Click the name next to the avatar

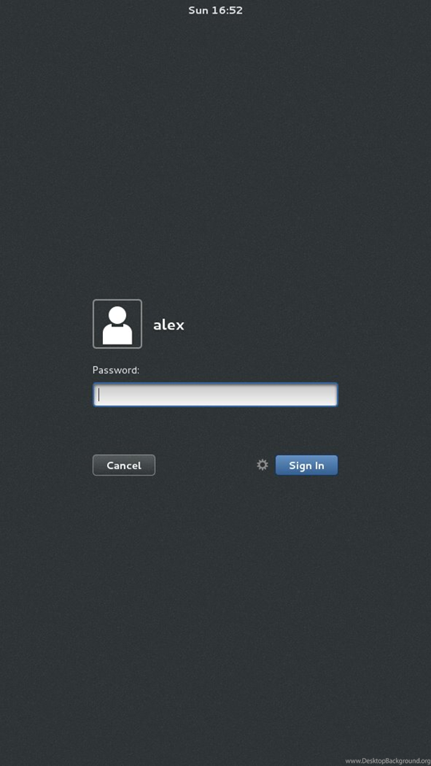[168, 325]
